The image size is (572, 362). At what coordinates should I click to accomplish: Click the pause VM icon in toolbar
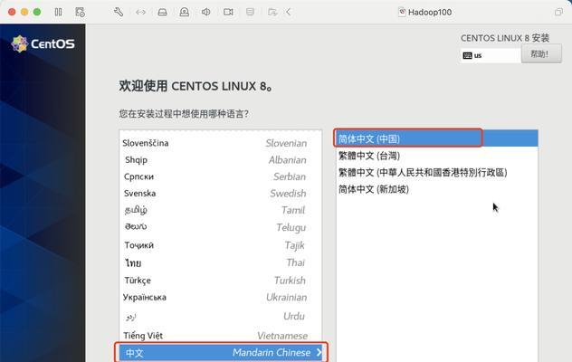[58, 12]
